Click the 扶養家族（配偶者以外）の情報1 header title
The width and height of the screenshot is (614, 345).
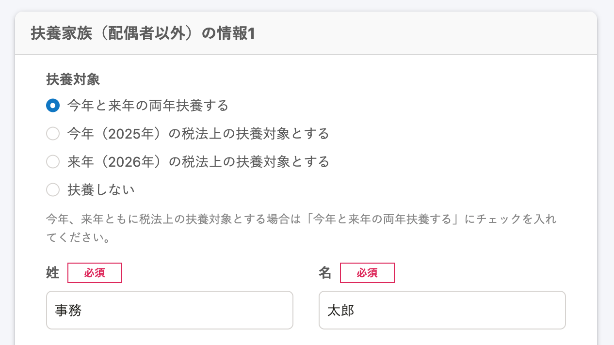click(x=143, y=34)
